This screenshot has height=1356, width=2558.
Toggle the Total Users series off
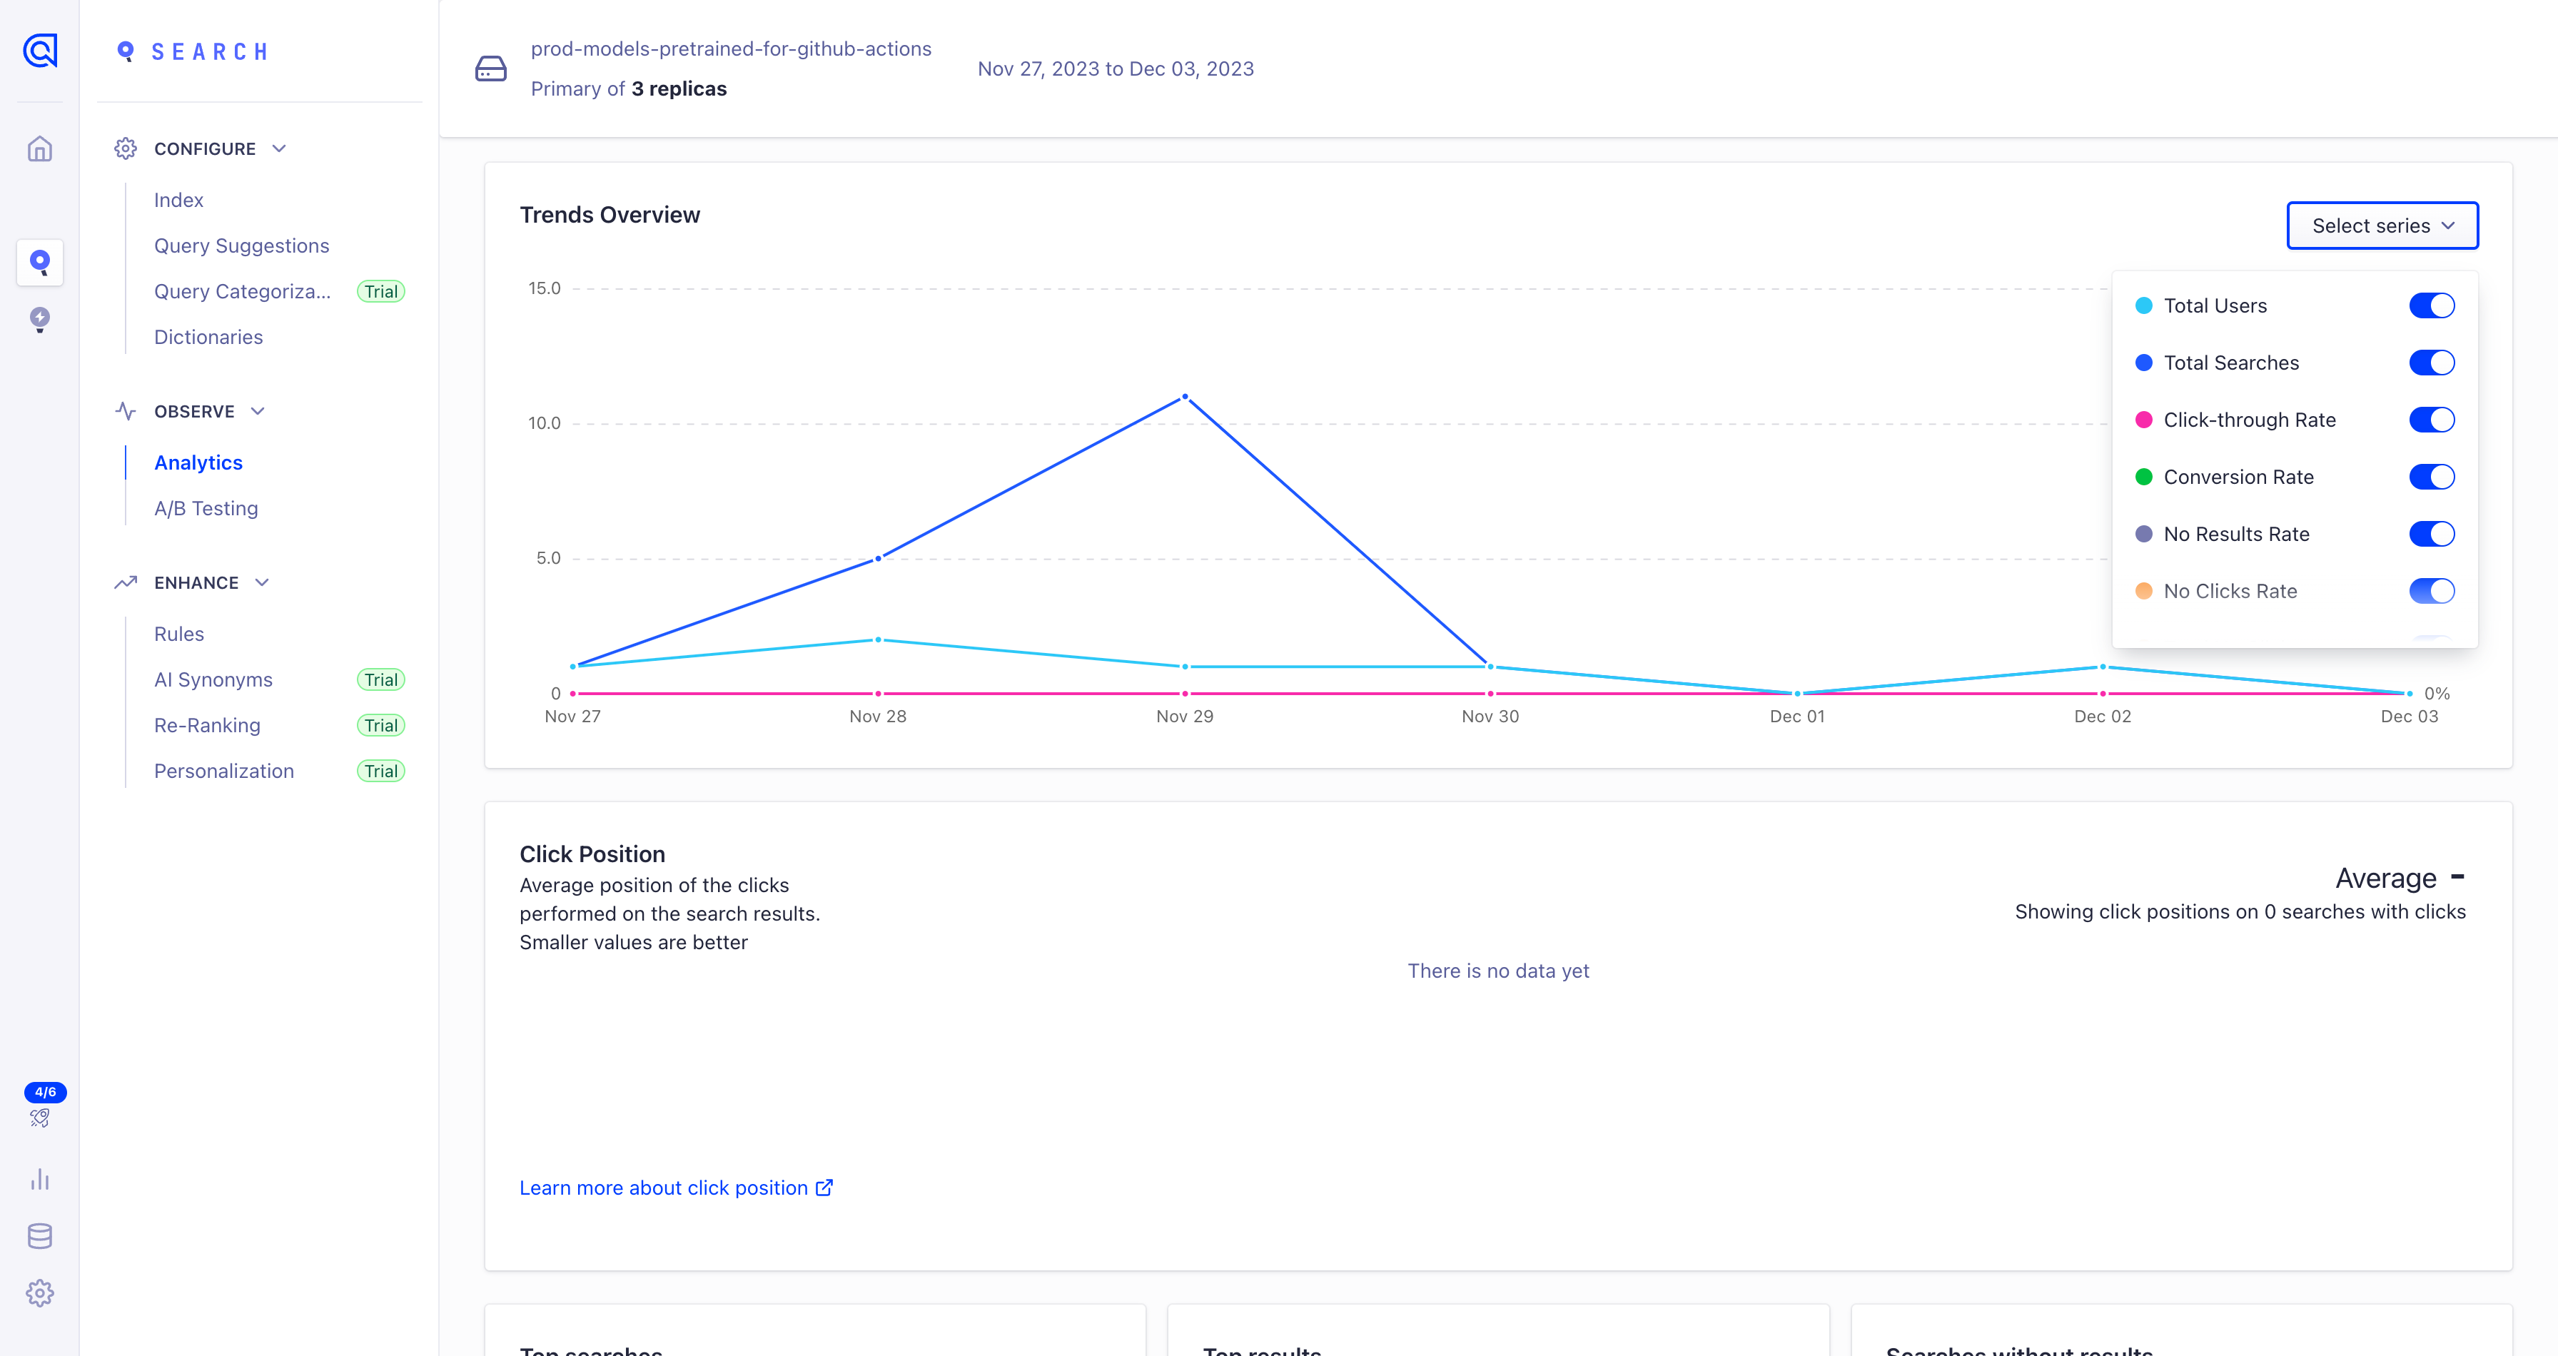[2431, 305]
